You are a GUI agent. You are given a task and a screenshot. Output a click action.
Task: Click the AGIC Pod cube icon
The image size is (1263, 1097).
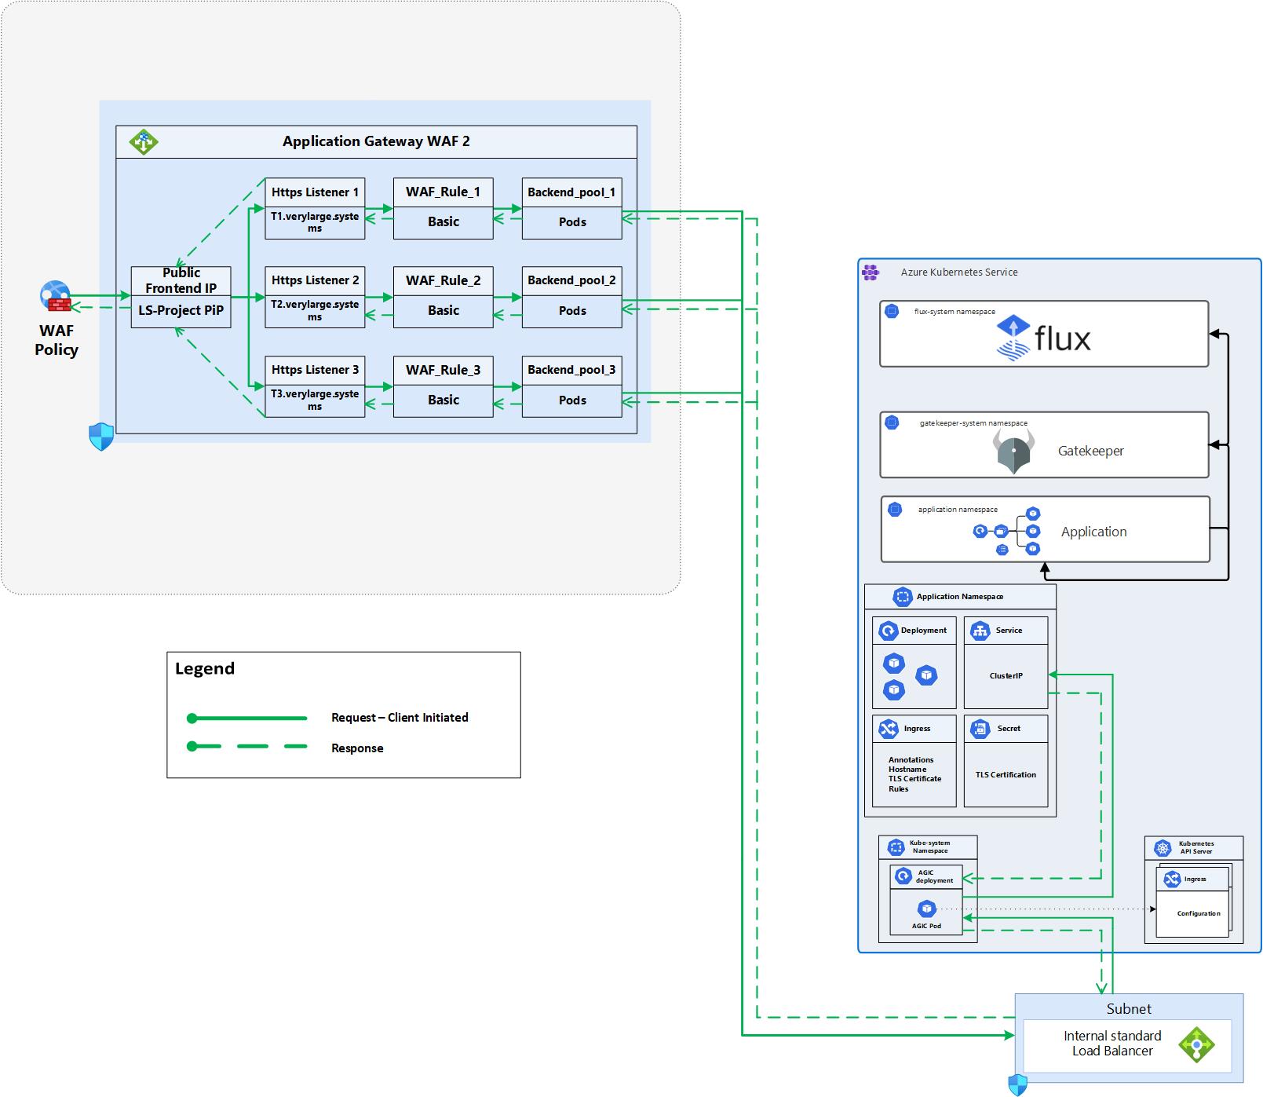pyautogui.click(x=927, y=909)
